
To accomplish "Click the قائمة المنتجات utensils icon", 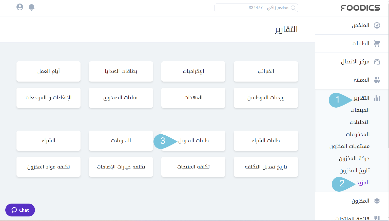I will pyautogui.click(x=377, y=217).
